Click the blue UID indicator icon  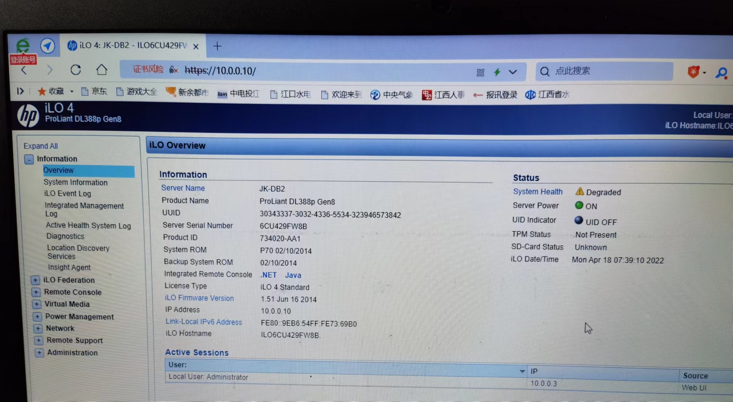578,220
